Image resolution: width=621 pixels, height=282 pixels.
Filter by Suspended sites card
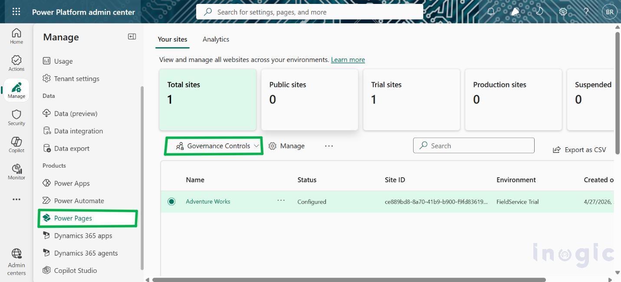(x=591, y=100)
